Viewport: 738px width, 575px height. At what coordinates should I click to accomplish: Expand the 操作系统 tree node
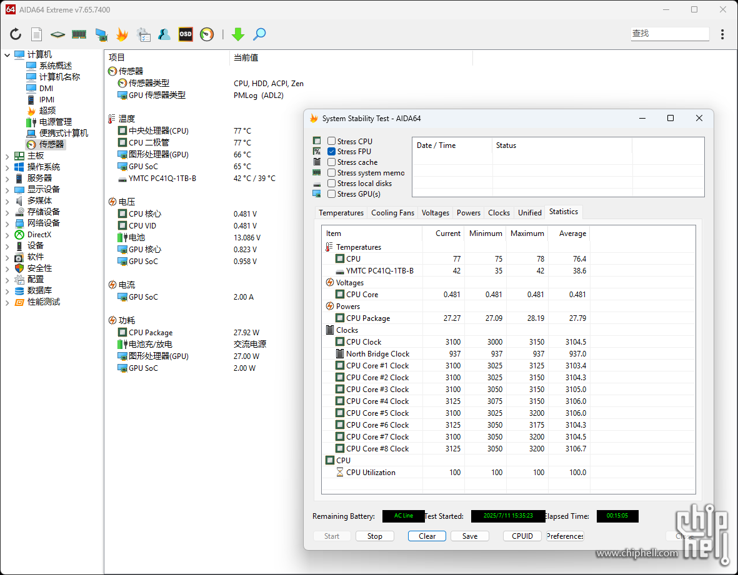coord(7,167)
